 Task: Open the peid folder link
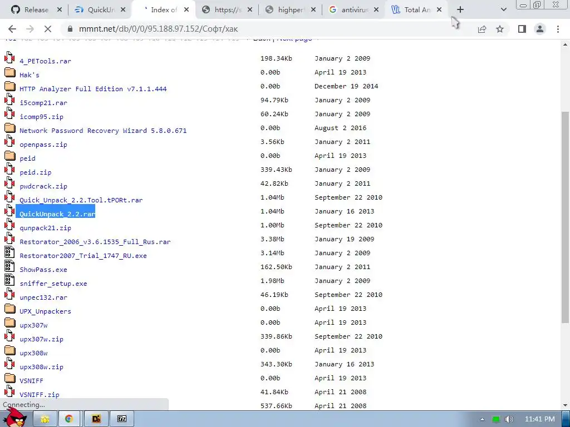[27, 158]
